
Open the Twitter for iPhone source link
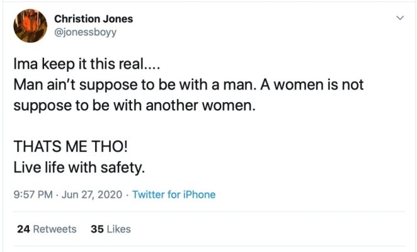pos(174,195)
